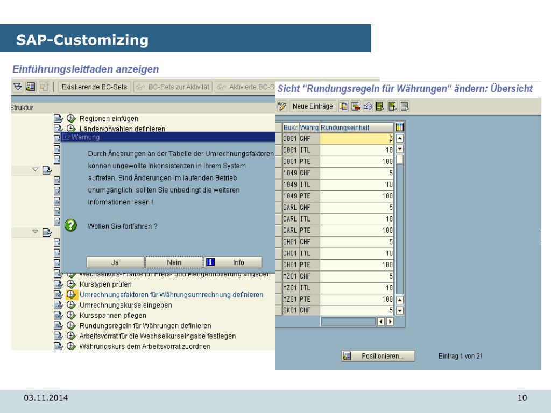Click Rundungseinheit field of row MZ01 PTE
Viewport: 551px width, 413px height.
pos(356,299)
